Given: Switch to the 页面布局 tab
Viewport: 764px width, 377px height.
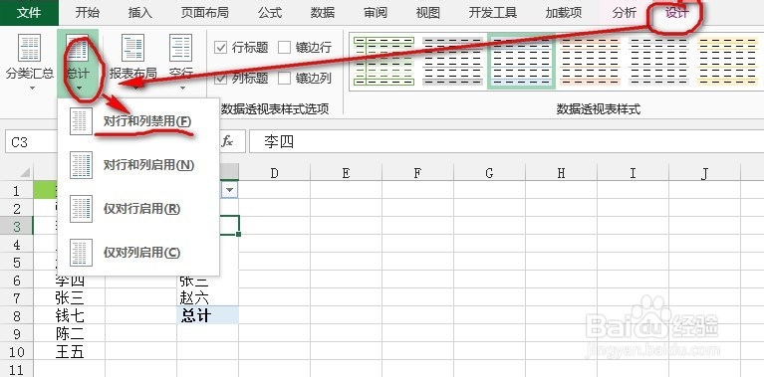Looking at the screenshot, I should 204,13.
